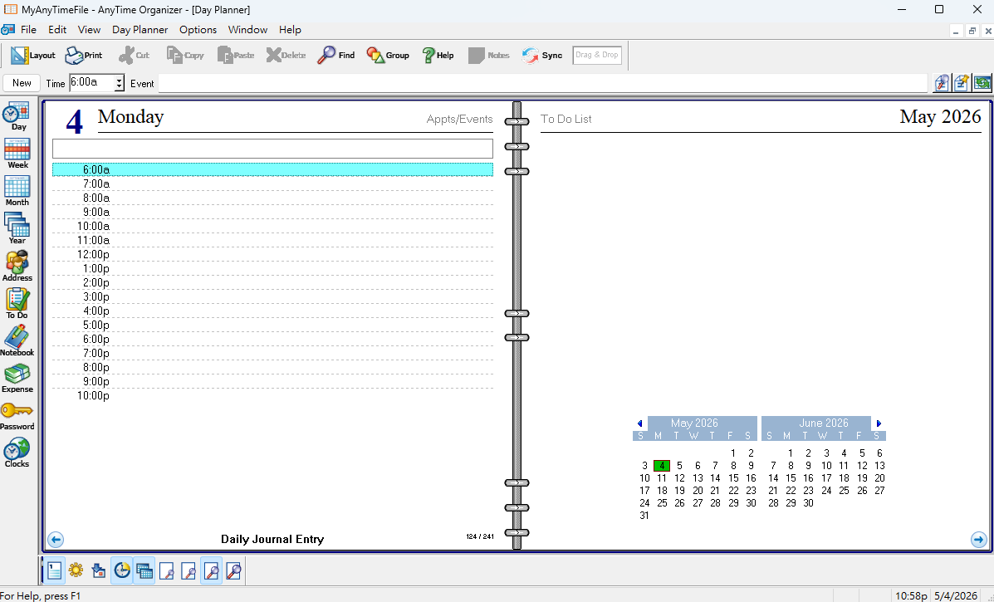
Task: Open the To Do section in sidebar
Action: pos(17,304)
